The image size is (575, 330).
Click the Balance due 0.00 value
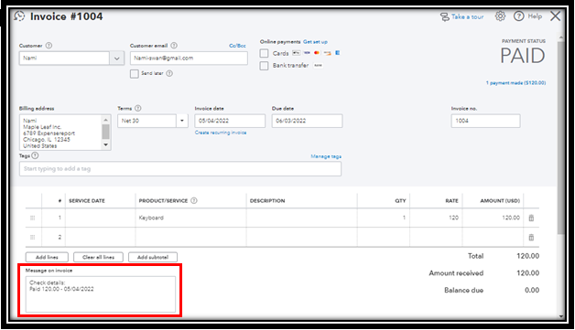tap(532, 291)
